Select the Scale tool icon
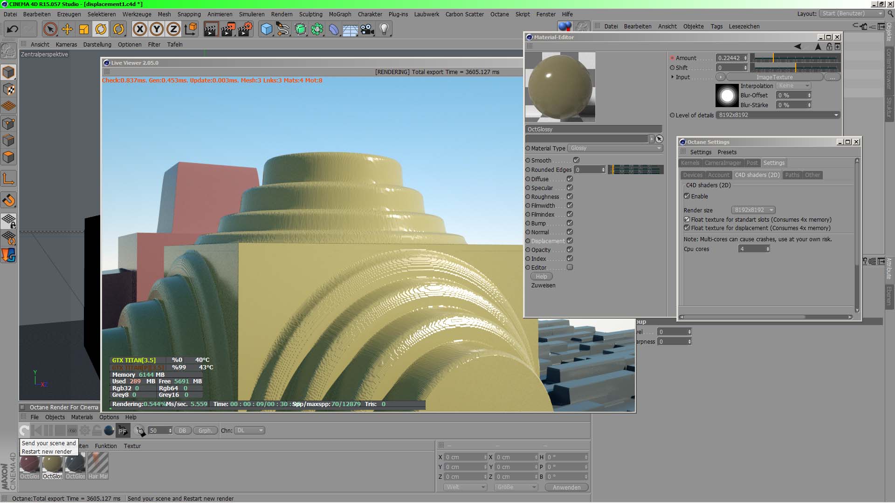The image size is (895, 503). pos(84,29)
